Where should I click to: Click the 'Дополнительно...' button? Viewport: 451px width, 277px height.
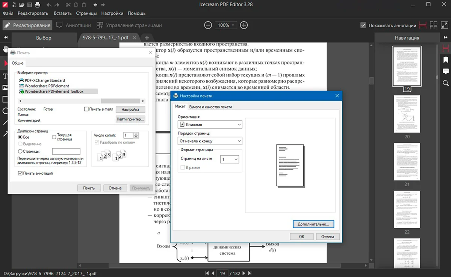[x=313, y=224]
